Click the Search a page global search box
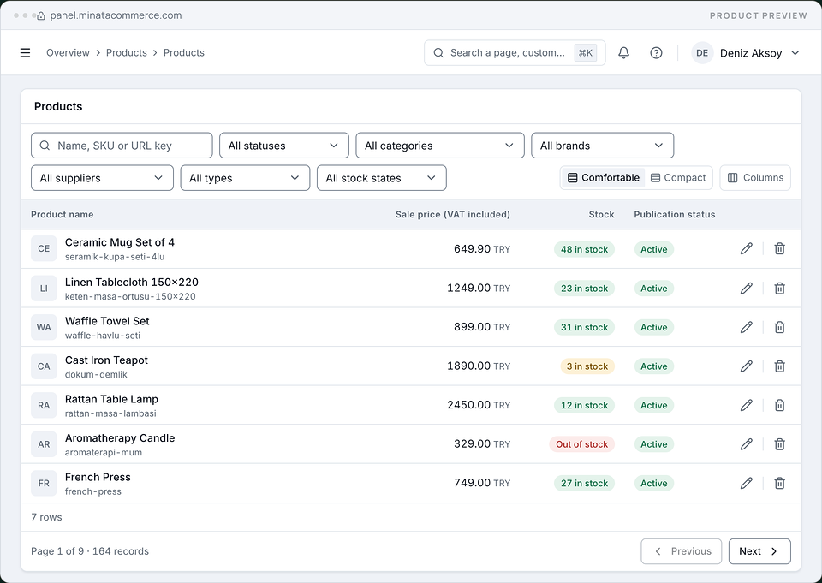Image resolution: width=822 pixels, height=583 pixels. click(x=515, y=53)
